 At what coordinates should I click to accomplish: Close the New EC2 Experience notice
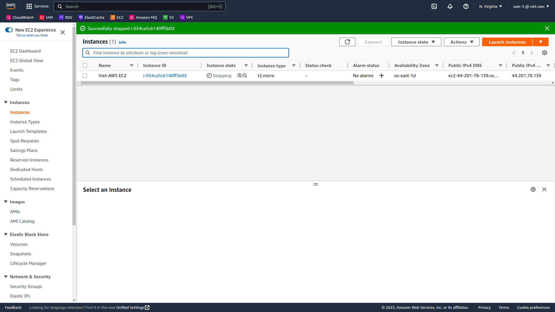(63, 32)
